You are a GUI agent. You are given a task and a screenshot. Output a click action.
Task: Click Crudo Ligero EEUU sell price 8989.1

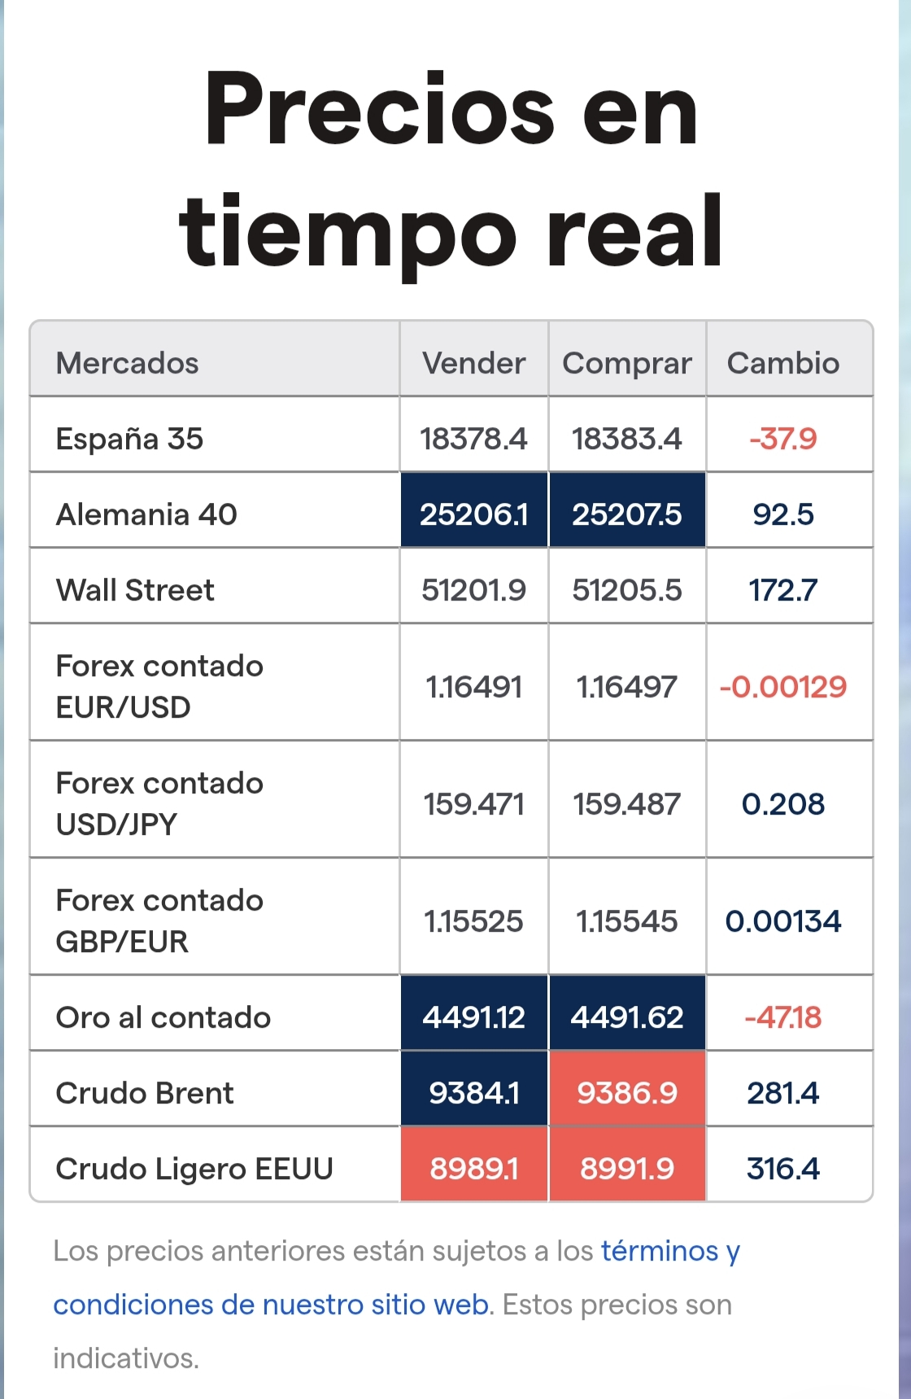pyautogui.click(x=474, y=1169)
